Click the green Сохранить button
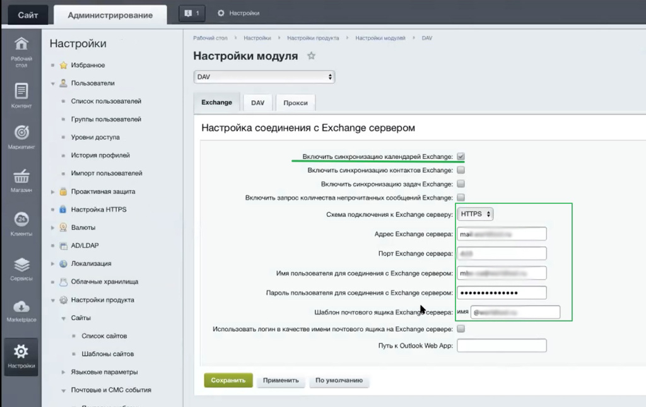 [x=228, y=380]
